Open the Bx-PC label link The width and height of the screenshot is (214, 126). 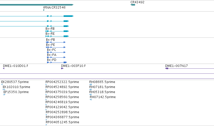52,50
